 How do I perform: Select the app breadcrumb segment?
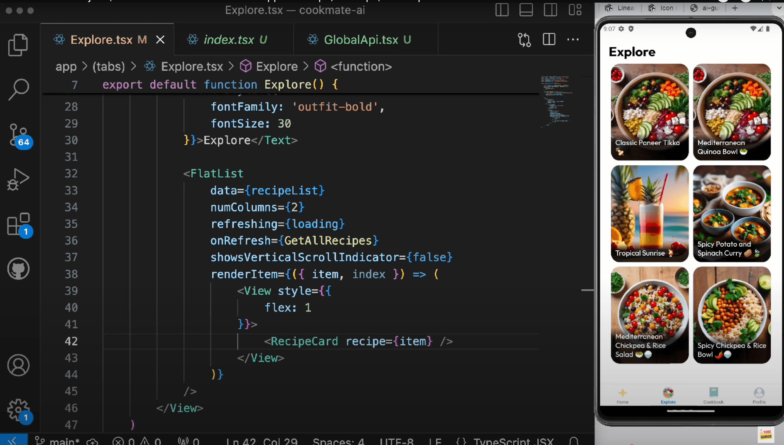point(66,67)
